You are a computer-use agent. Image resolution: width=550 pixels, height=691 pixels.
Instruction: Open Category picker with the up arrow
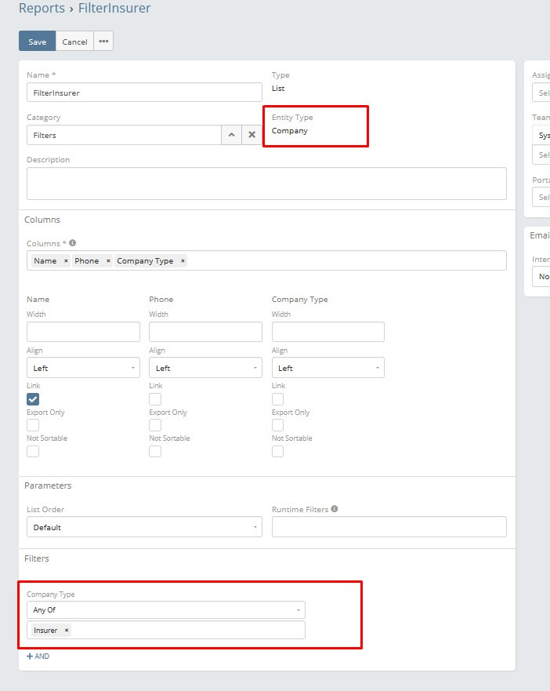pos(231,135)
